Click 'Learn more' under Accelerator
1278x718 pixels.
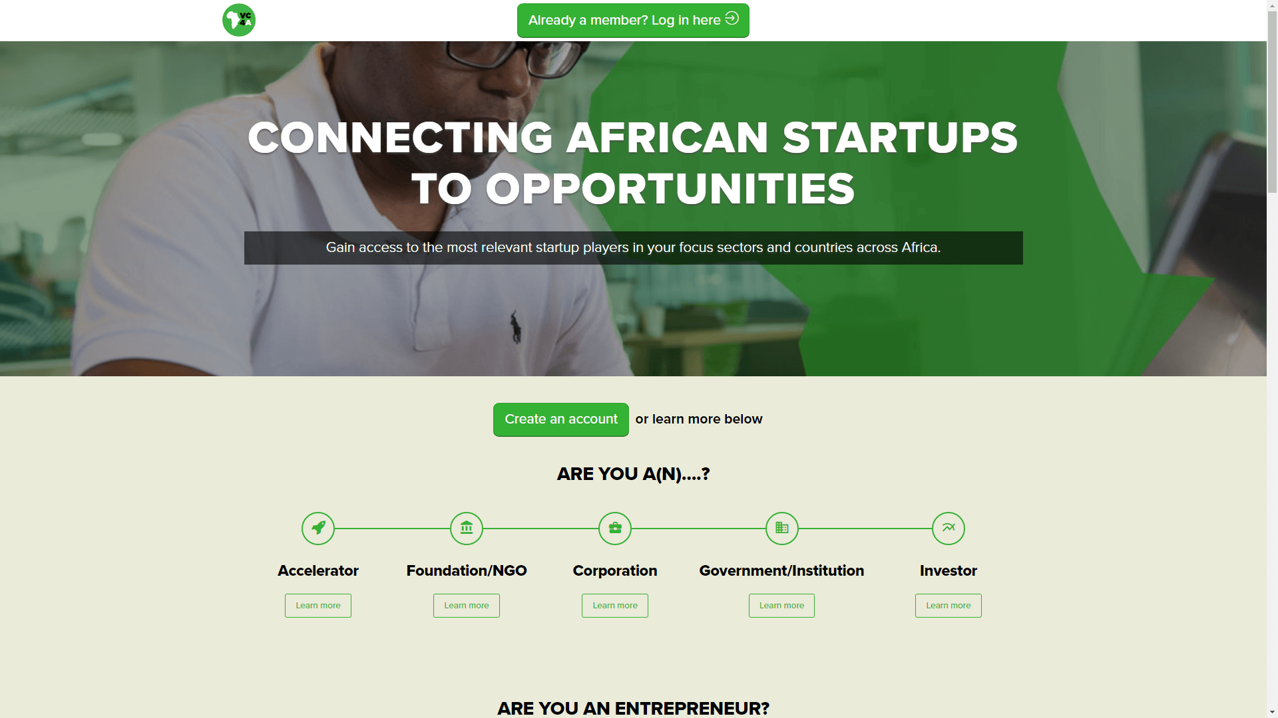318,605
